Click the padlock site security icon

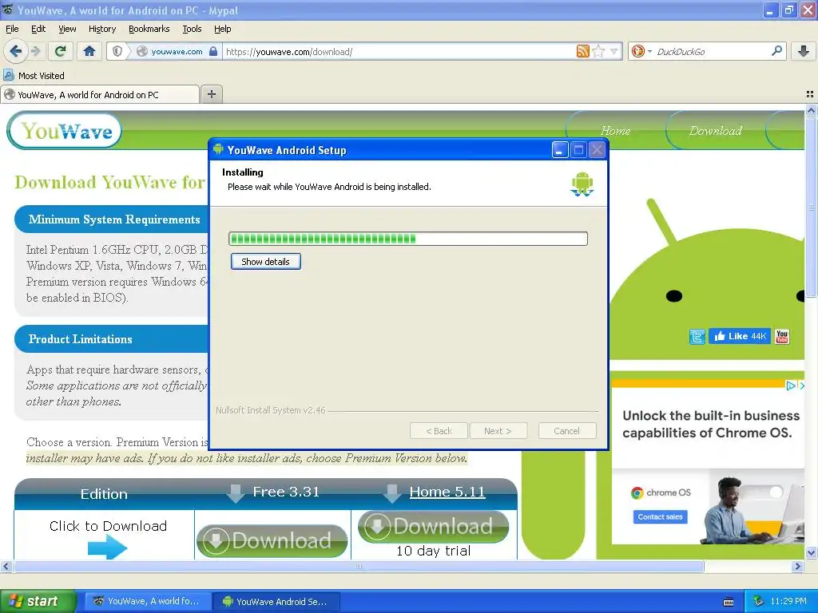coord(212,51)
